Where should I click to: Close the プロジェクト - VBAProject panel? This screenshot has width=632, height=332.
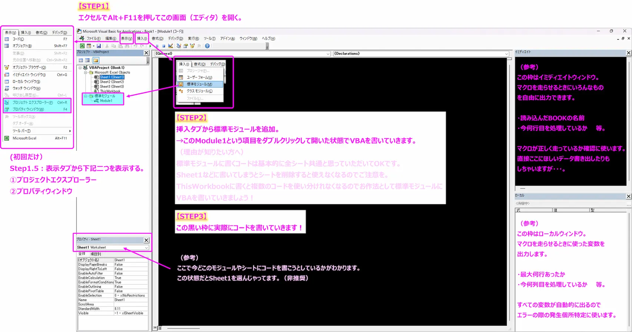(x=146, y=53)
